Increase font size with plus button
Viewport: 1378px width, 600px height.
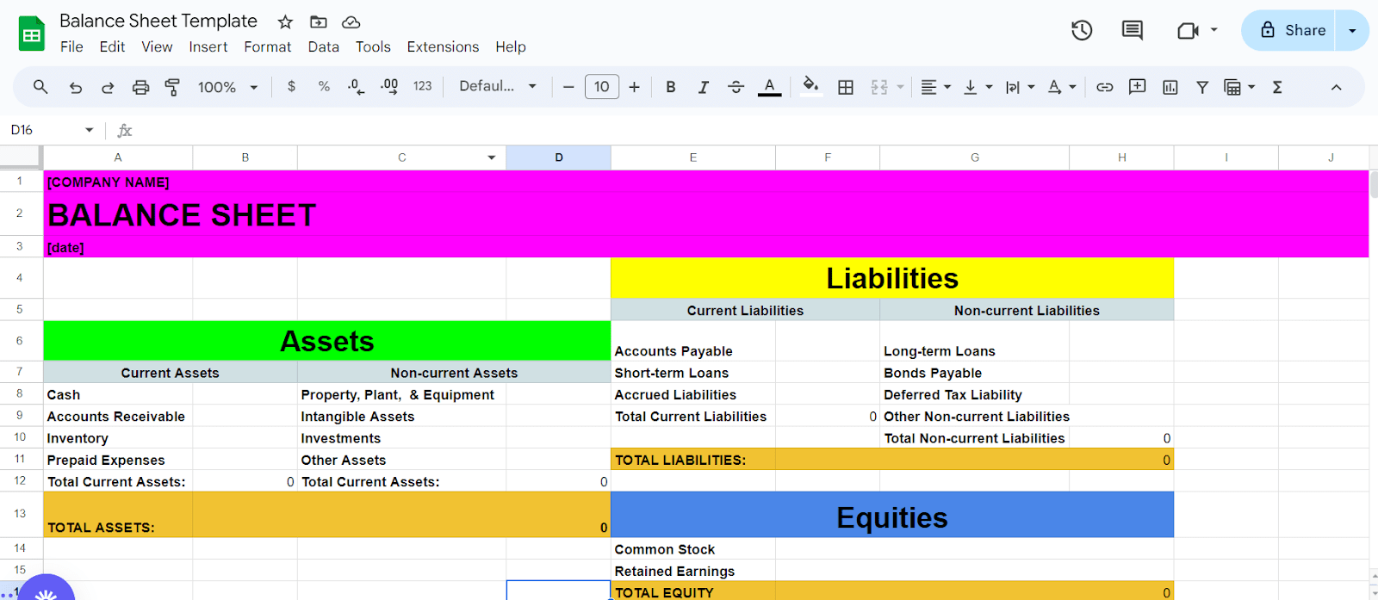(x=635, y=87)
